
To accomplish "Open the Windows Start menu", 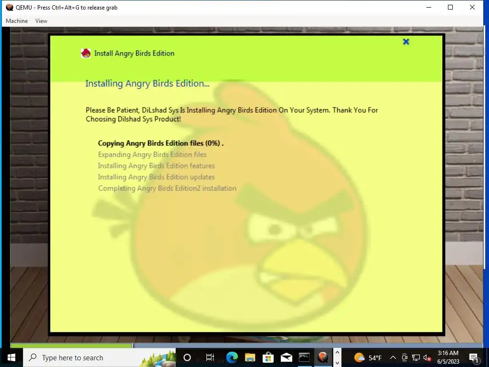I will coord(11,357).
